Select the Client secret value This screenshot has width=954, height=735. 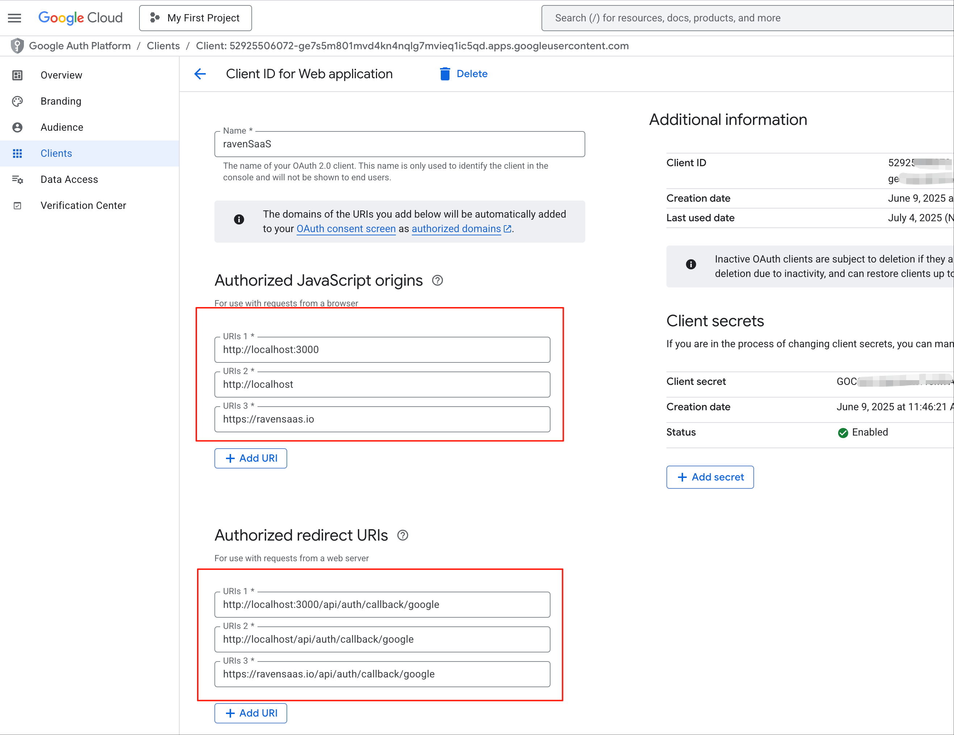(895, 382)
